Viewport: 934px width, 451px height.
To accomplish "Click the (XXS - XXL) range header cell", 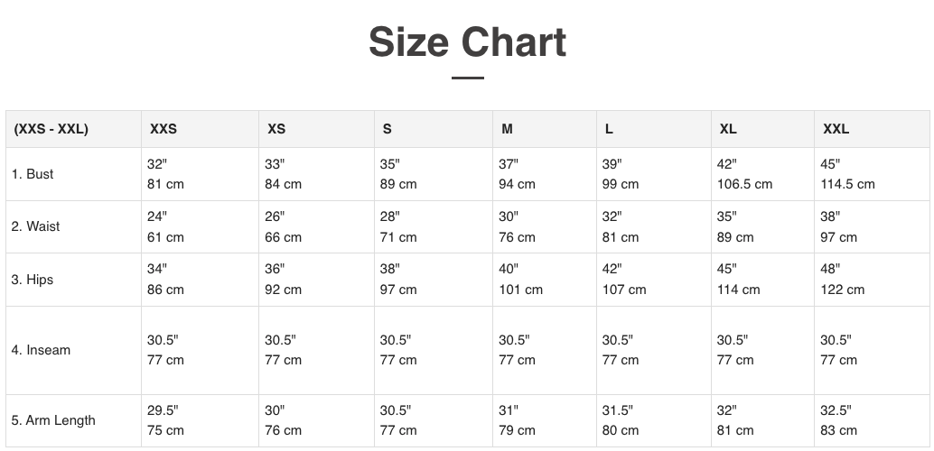I will (51, 129).
